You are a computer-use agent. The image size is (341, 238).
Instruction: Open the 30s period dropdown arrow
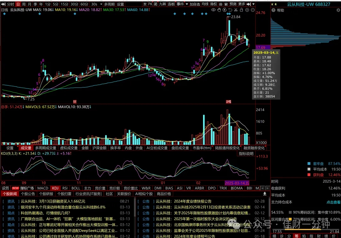click(x=101, y=4)
